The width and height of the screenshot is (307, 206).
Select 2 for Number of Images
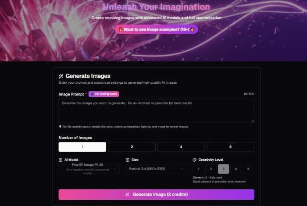click(132, 147)
